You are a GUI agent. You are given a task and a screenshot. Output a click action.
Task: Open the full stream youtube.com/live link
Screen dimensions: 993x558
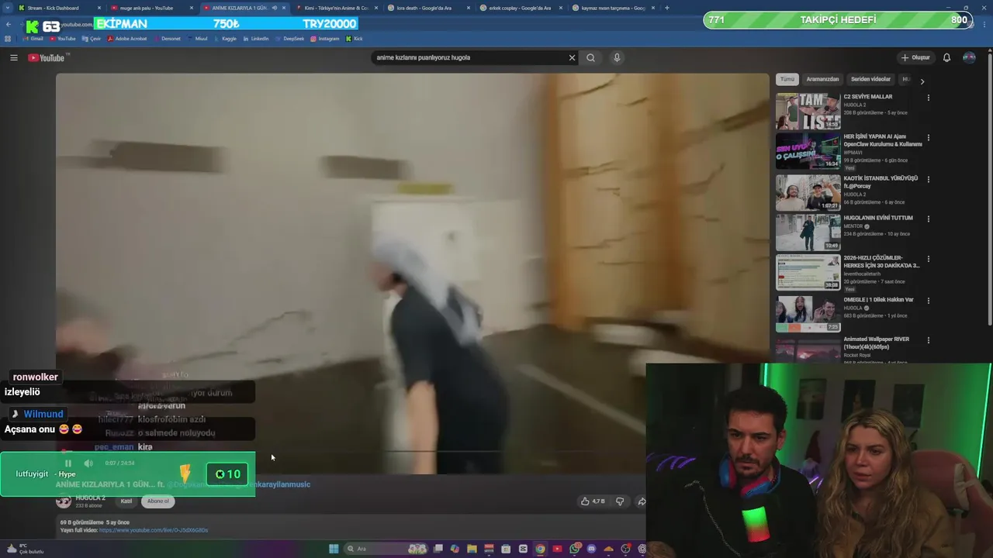tap(154, 530)
